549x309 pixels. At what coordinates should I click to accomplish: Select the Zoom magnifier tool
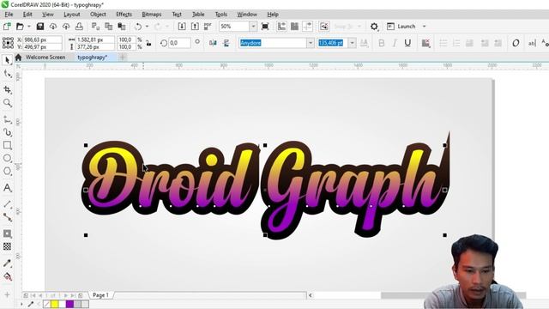click(x=8, y=103)
